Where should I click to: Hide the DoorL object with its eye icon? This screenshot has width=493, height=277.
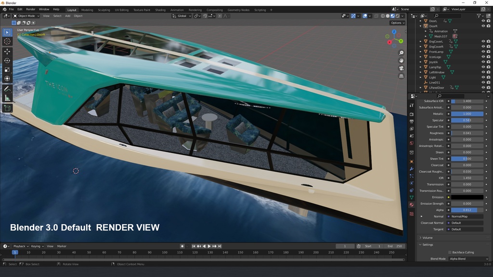(x=483, y=21)
